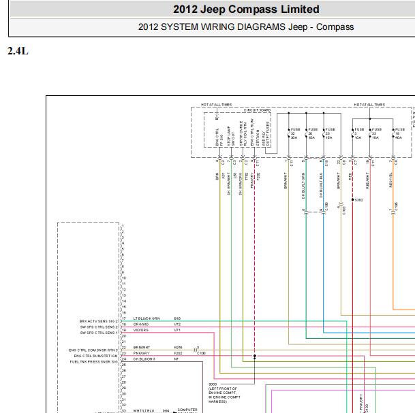
Task: Click the "2.4L" engine heading
Action: 18,51
